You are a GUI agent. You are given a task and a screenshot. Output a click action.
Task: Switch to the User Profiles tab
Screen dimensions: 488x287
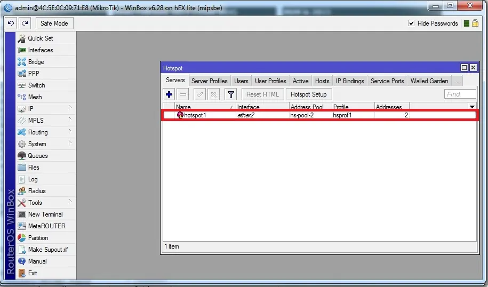coord(270,81)
